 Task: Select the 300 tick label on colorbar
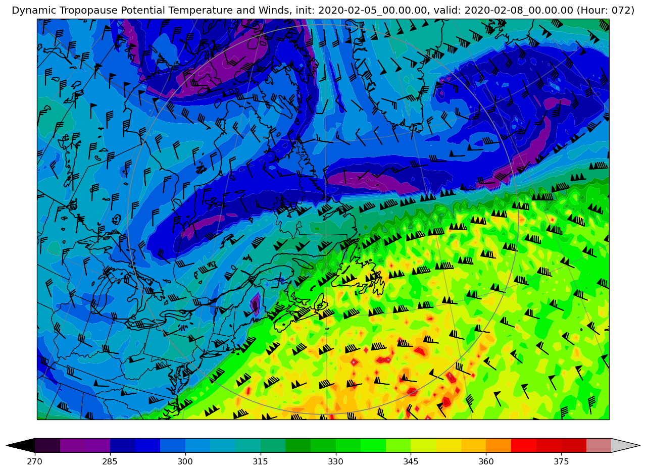pyautogui.click(x=185, y=461)
